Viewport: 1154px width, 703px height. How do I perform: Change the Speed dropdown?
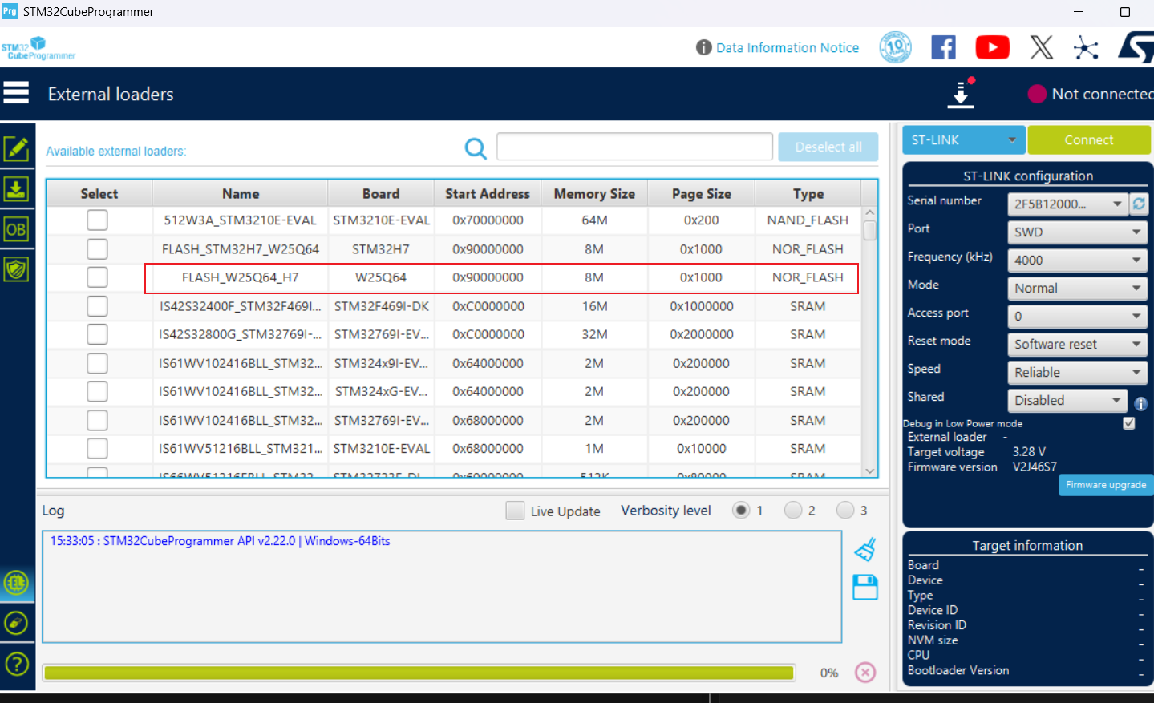pyautogui.click(x=1077, y=373)
